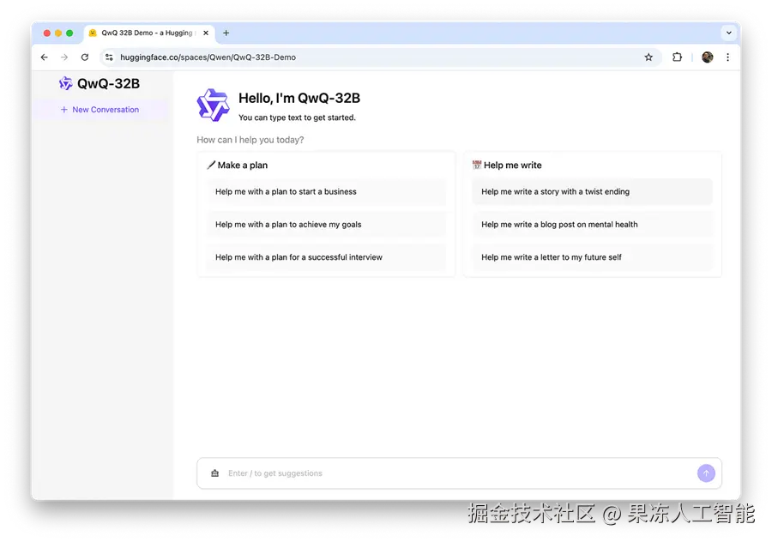Viewport: 772px width, 542px height.
Task: Select the QwQ 32B Demo tab
Action: [x=149, y=33]
